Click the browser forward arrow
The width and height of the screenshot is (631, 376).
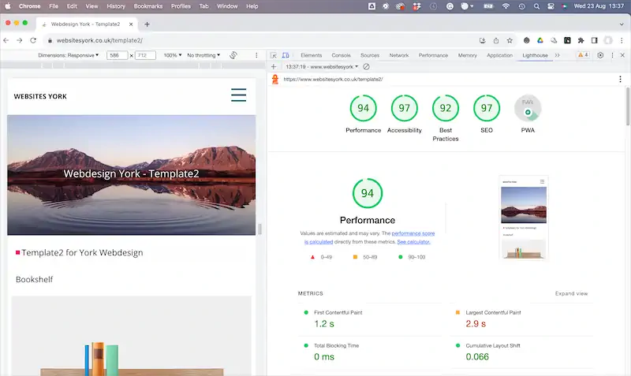tap(19, 40)
